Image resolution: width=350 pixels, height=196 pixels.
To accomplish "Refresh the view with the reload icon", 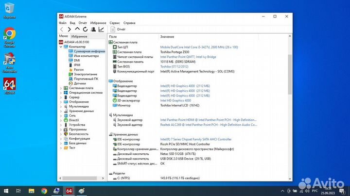I will click(85, 29).
